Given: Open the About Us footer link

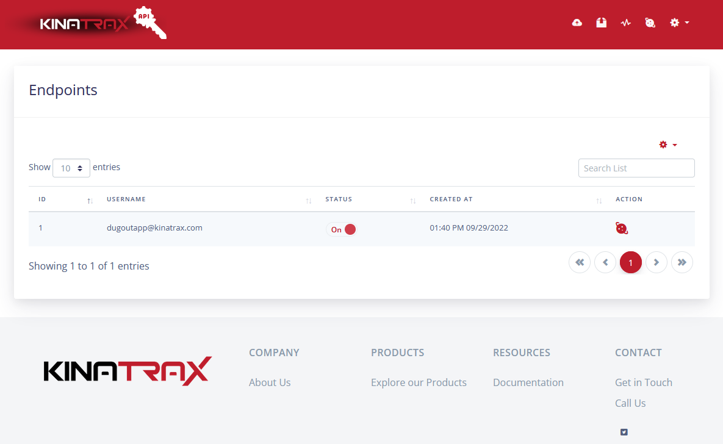Looking at the screenshot, I should tap(270, 382).
